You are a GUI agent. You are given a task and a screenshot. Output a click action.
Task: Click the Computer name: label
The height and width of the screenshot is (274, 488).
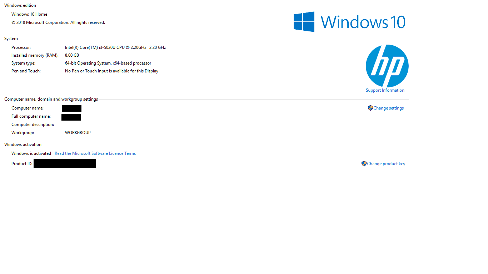point(28,108)
